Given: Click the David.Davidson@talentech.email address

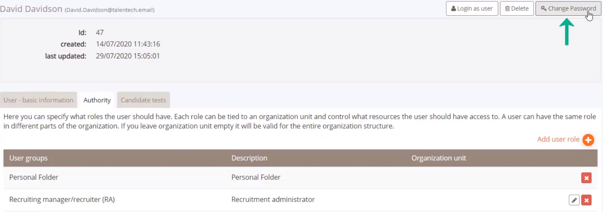Looking at the screenshot, I should (x=109, y=10).
